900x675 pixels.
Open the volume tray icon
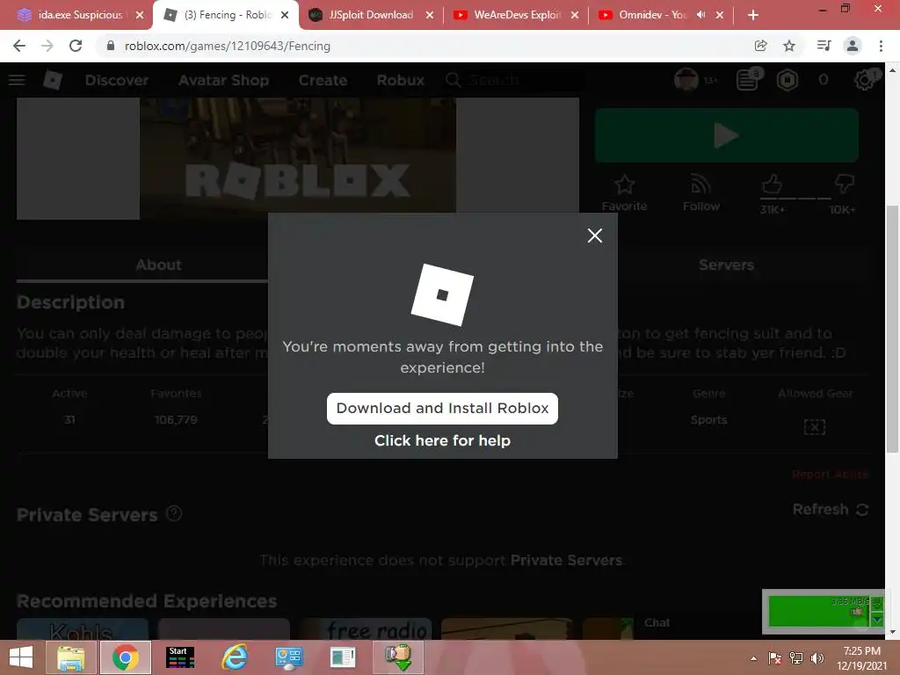point(817,658)
